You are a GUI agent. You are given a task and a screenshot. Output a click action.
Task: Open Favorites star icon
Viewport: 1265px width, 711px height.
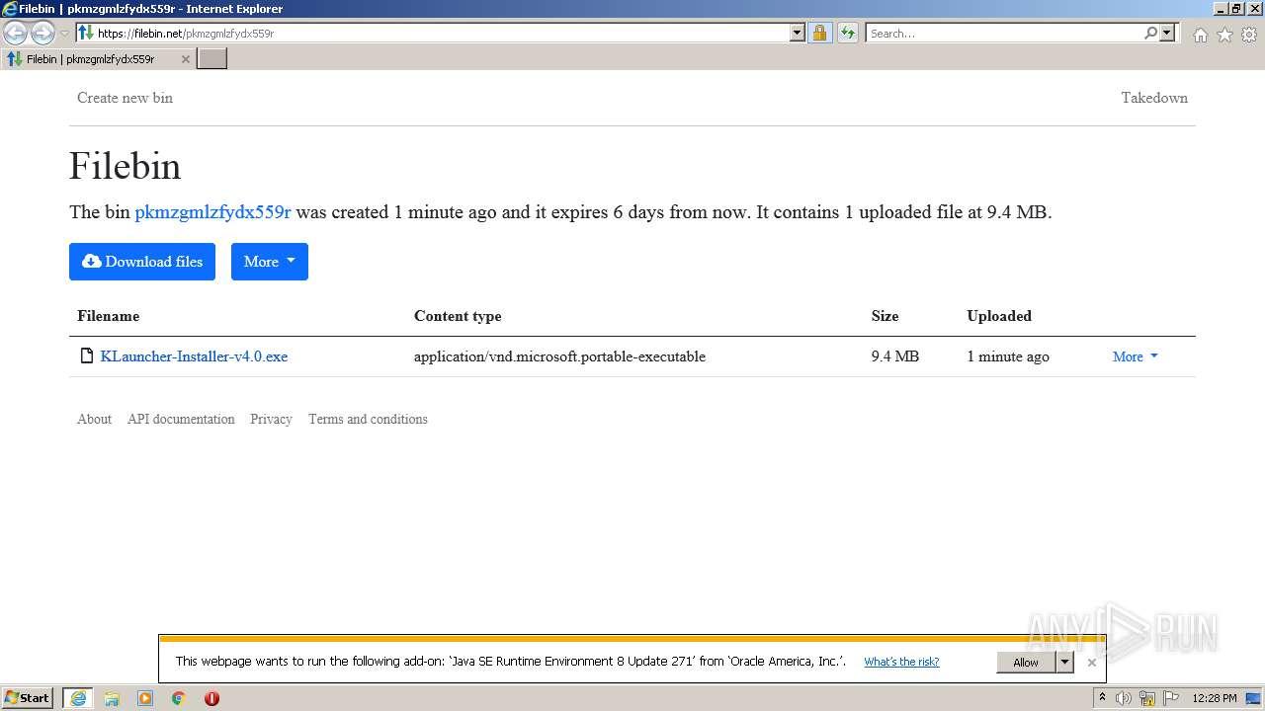(x=1224, y=35)
